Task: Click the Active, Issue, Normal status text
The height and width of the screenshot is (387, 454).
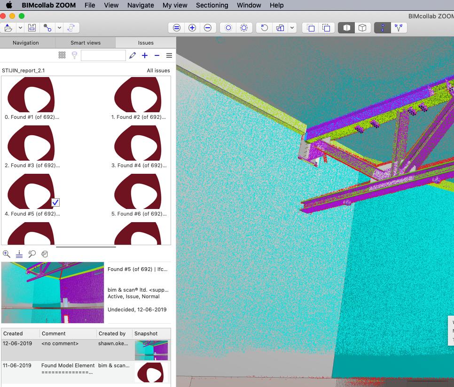Action: [x=133, y=296]
